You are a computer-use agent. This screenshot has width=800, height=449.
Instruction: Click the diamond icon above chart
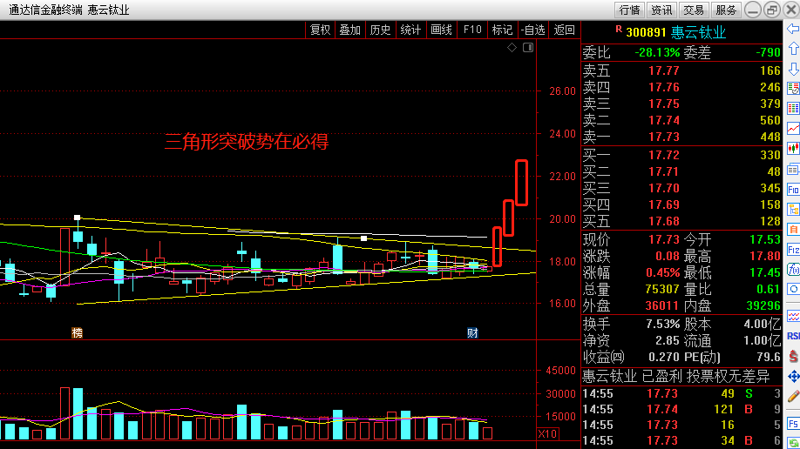click(512, 47)
